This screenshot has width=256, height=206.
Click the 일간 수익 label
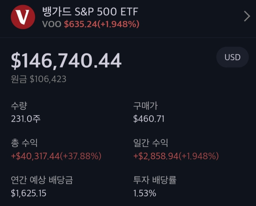(150, 143)
